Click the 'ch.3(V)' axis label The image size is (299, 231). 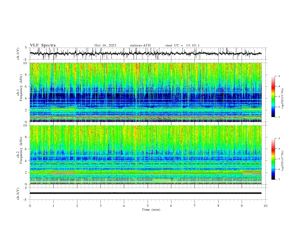[x=18, y=194]
